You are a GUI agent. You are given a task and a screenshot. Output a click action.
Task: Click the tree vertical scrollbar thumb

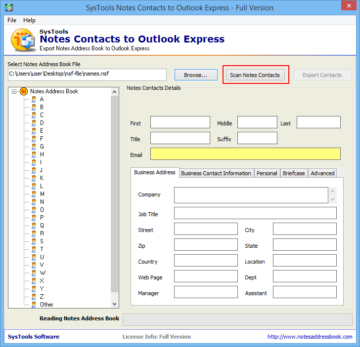point(115,194)
